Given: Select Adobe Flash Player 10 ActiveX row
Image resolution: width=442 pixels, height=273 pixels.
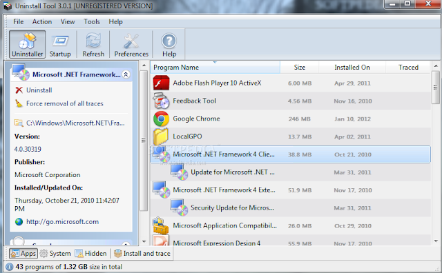Looking at the screenshot, I should 290,83.
